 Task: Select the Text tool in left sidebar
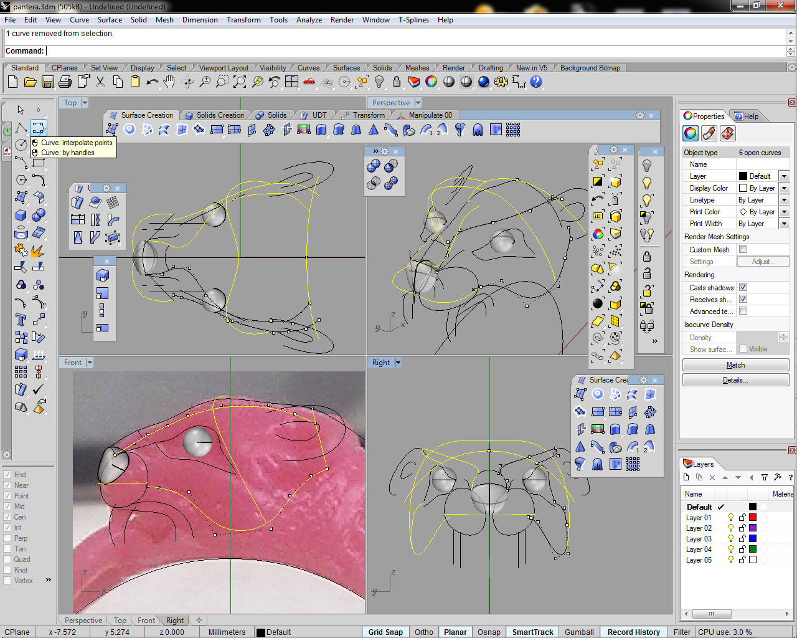[x=21, y=320]
